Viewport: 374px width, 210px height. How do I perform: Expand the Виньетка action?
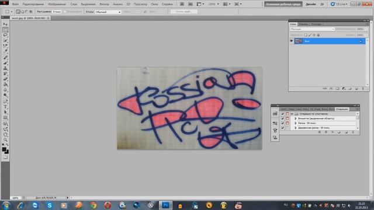click(296, 118)
